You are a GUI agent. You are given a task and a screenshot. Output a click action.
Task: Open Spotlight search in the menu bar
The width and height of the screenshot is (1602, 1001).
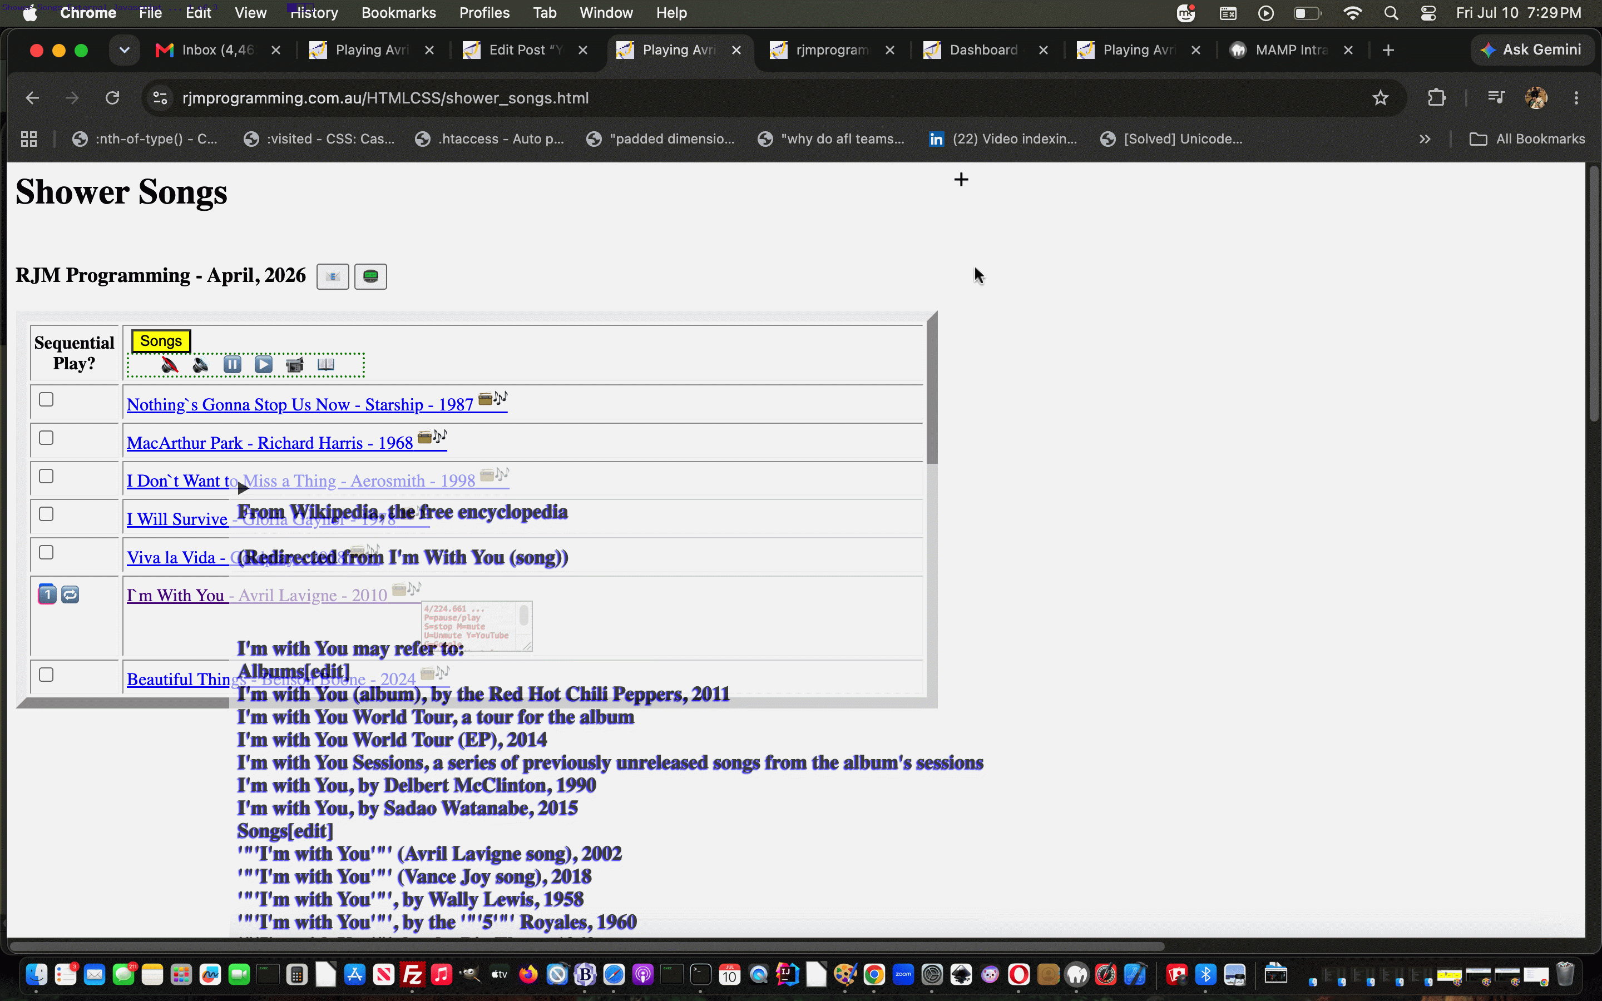(1391, 13)
